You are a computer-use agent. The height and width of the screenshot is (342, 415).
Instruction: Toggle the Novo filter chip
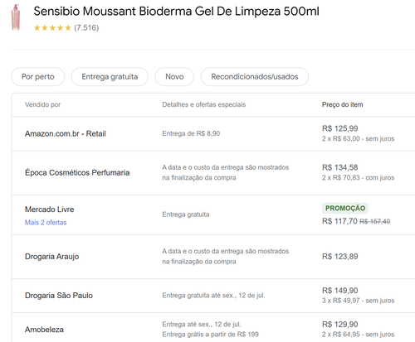point(174,77)
